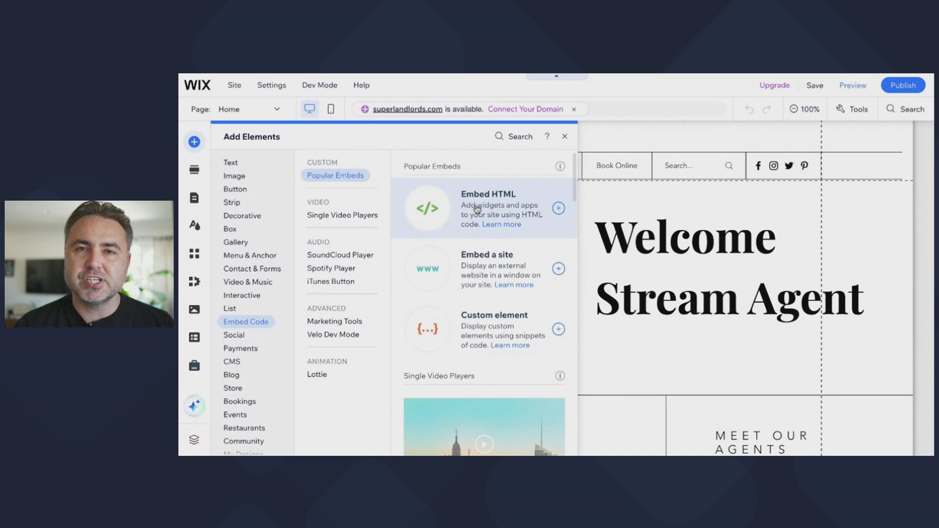This screenshot has height=528, width=939.
Task: Add Custom element with its plus icon
Action: pos(559,329)
